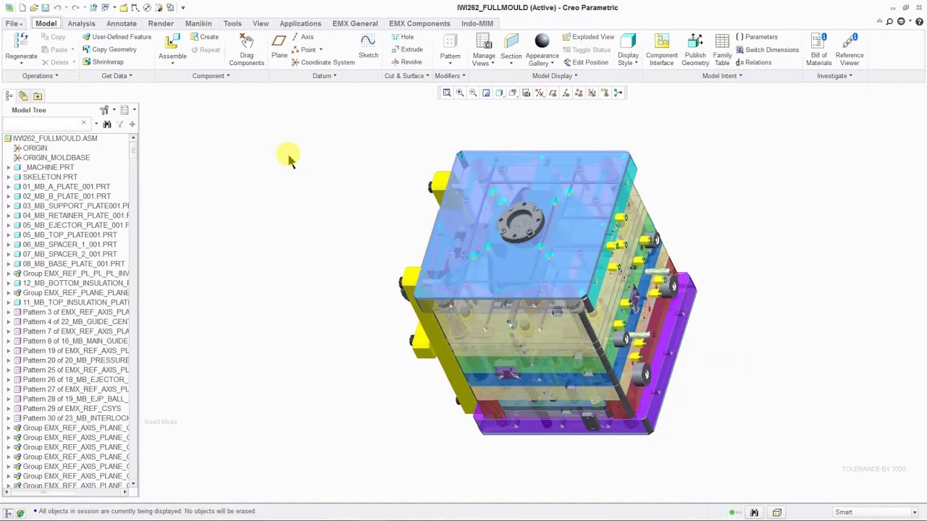Click the Section tool icon
927x521 pixels.
click(x=511, y=42)
